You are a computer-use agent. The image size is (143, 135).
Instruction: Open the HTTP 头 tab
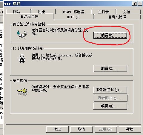73,17
